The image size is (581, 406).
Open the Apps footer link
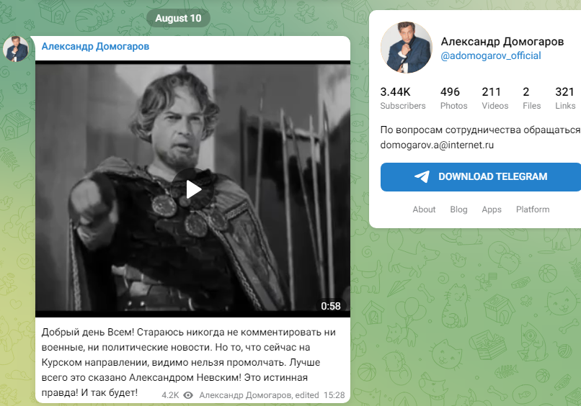[x=492, y=209]
